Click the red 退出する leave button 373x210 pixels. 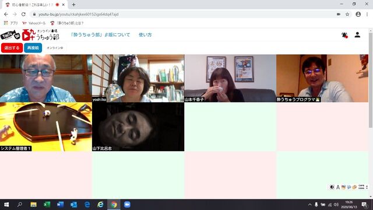coord(12,48)
